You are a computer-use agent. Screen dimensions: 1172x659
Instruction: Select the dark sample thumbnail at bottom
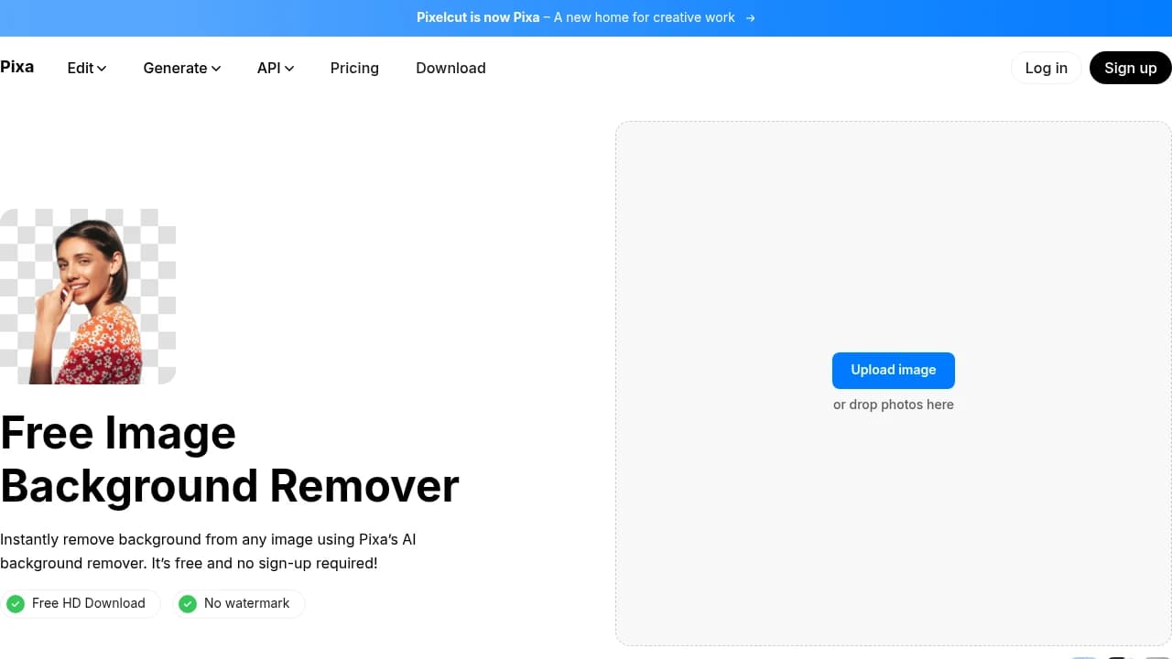point(1115,657)
